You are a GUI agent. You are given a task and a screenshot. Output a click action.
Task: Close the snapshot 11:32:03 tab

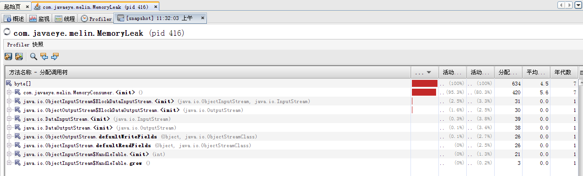point(202,18)
